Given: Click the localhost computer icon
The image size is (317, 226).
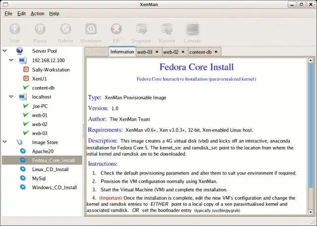Looking at the screenshot, I should pyautogui.click(x=23, y=97).
